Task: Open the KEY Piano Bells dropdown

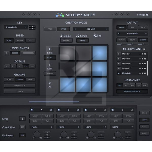Action: tap(16, 27)
